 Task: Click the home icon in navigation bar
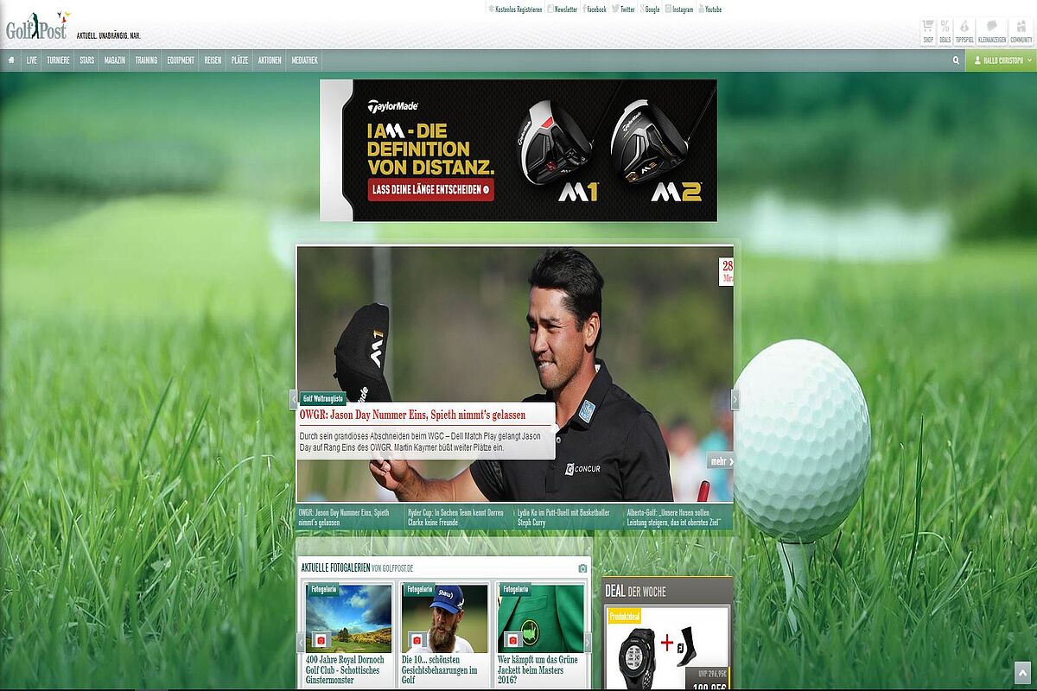coord(11,60)
